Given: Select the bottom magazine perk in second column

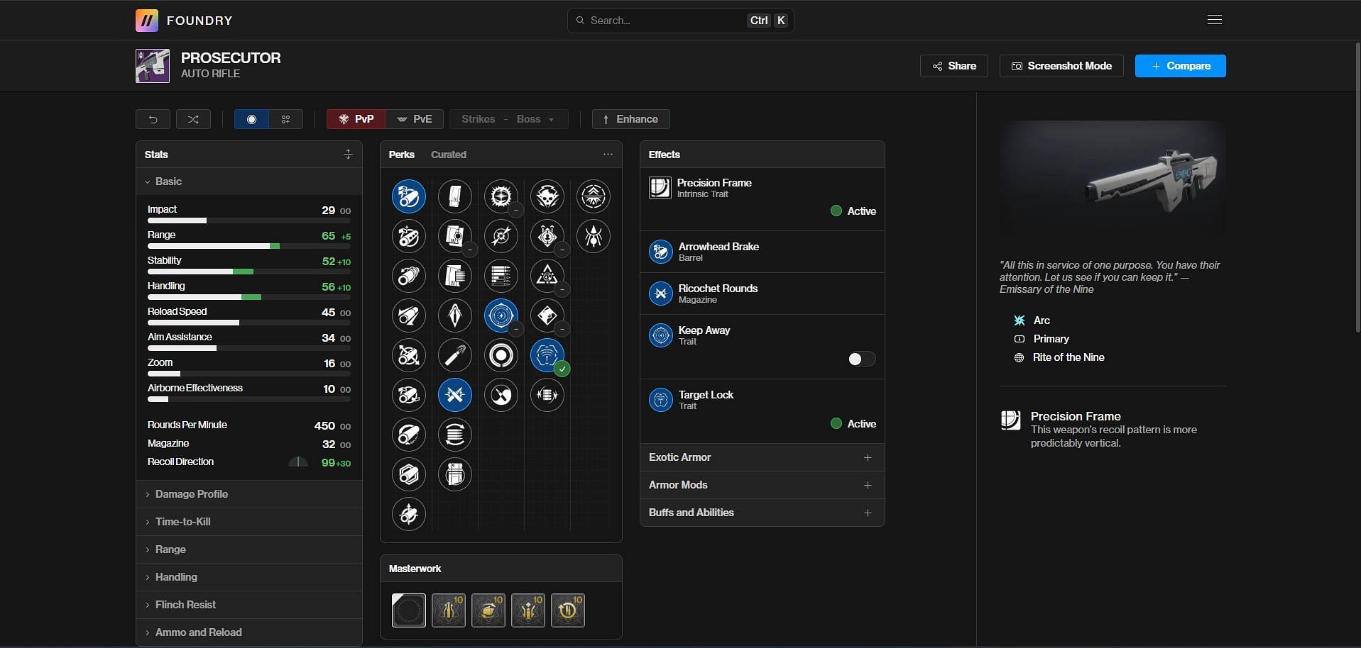Looking at the screenshot, I should coord(455,474).
